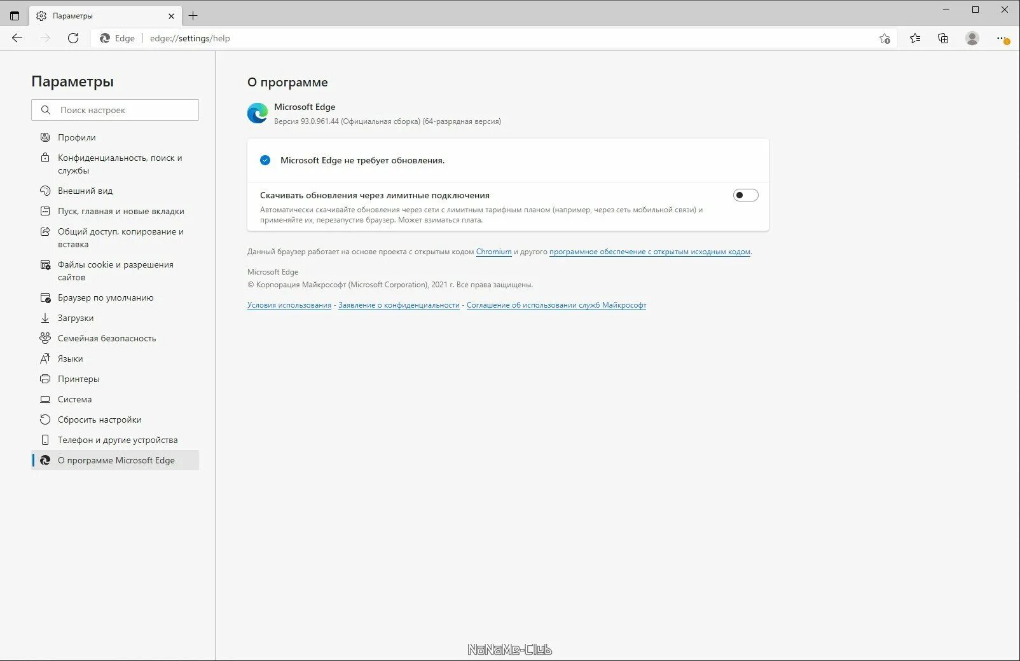The image size is (1020, 661).
Task: Open the Chromium link
Action: click(494, 252)
